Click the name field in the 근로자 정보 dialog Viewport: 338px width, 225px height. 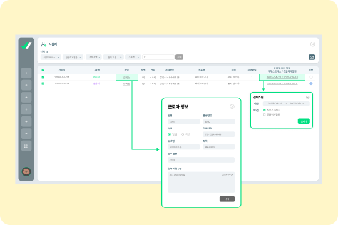coord(183,122)
